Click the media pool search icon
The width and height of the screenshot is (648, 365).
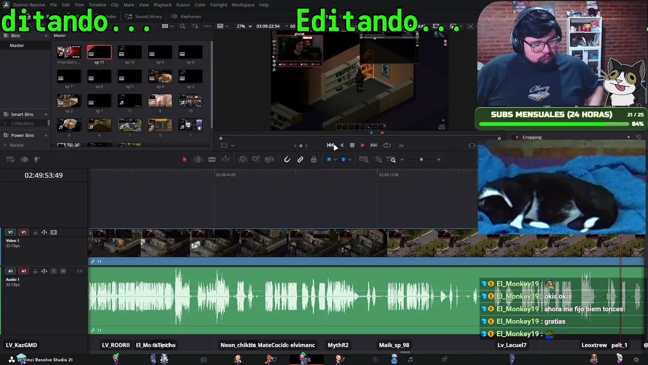point(183,26)
